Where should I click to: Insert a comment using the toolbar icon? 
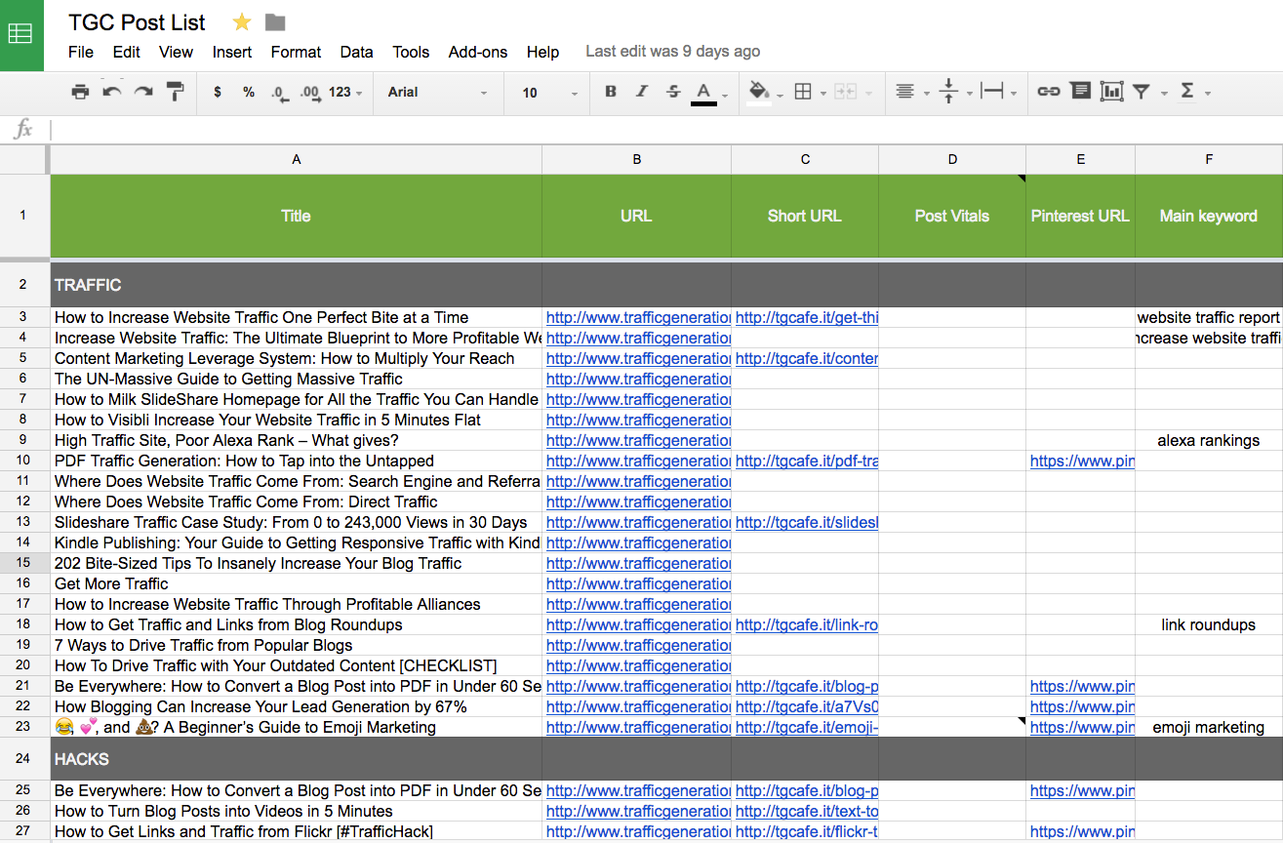(1080, 92)
